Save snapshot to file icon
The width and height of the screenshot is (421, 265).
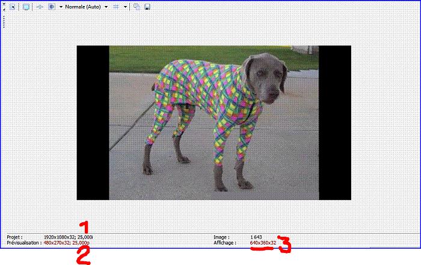pyautogui.click(x=147, y=7)
